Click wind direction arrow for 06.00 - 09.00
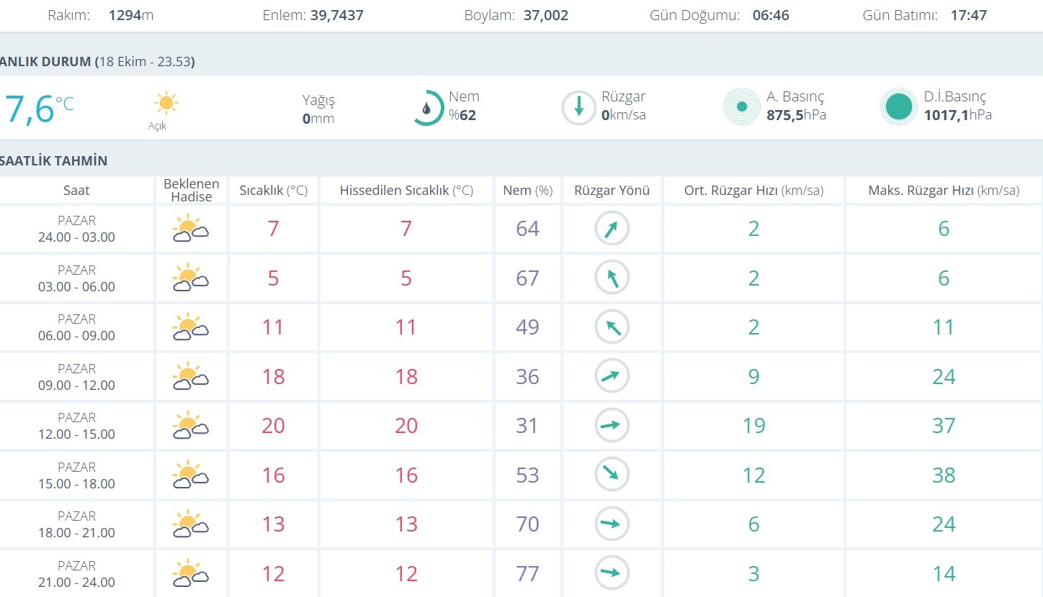The image size is (1043, 597). pyautogui.click(x=612, y=327)
